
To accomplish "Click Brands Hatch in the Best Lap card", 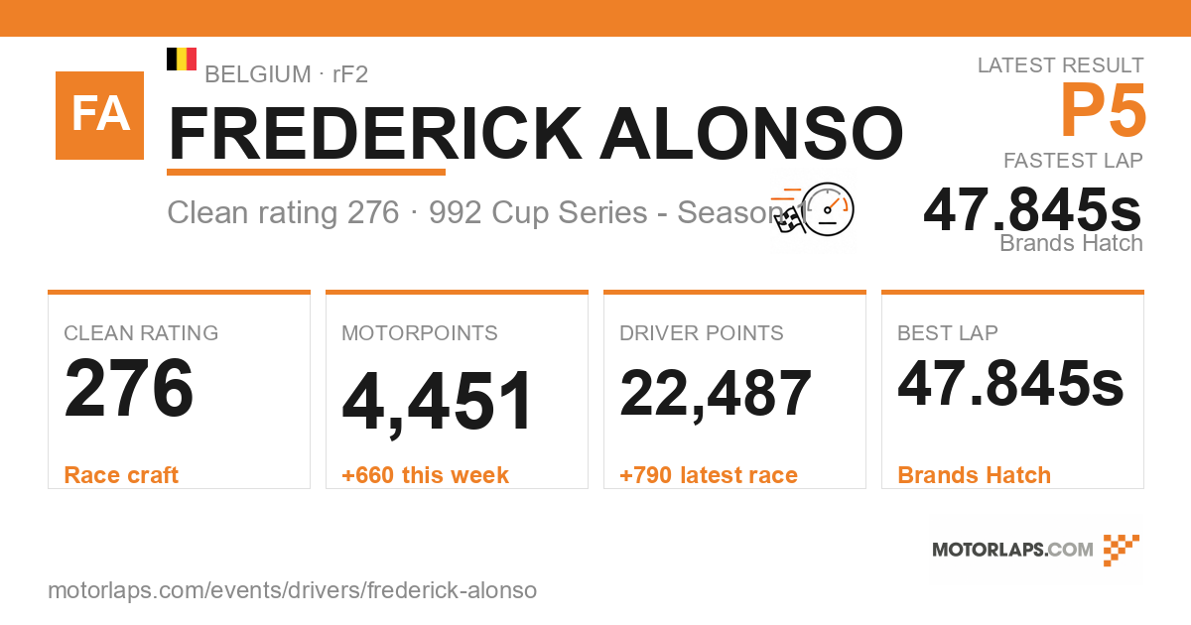I will (974, 475).
